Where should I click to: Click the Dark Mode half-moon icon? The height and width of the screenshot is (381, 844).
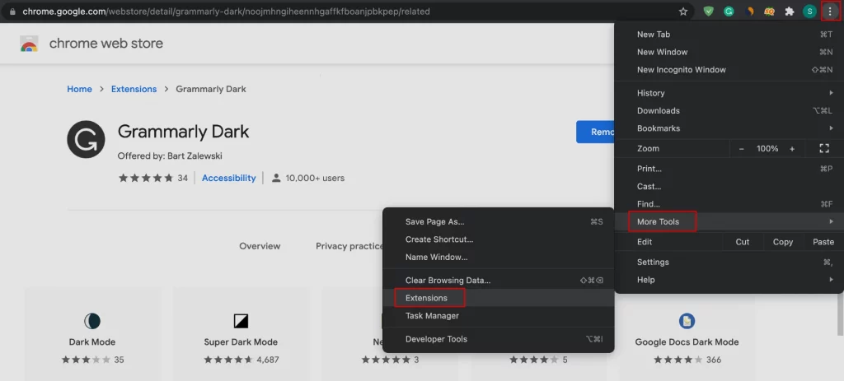click(92, 322)
